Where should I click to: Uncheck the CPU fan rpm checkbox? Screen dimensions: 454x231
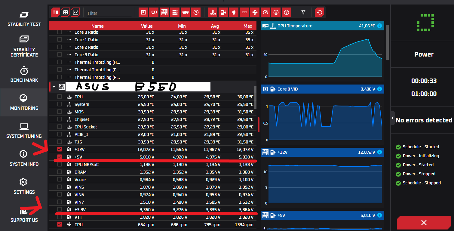tap(60, 224)
